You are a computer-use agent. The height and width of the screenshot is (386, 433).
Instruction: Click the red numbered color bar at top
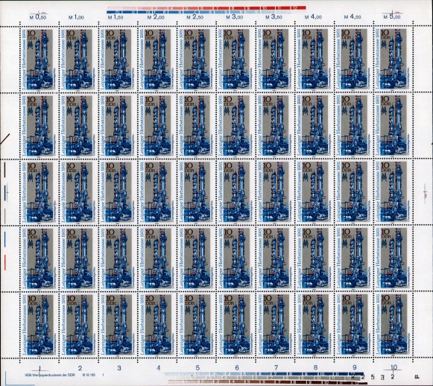tap(206, 7)
